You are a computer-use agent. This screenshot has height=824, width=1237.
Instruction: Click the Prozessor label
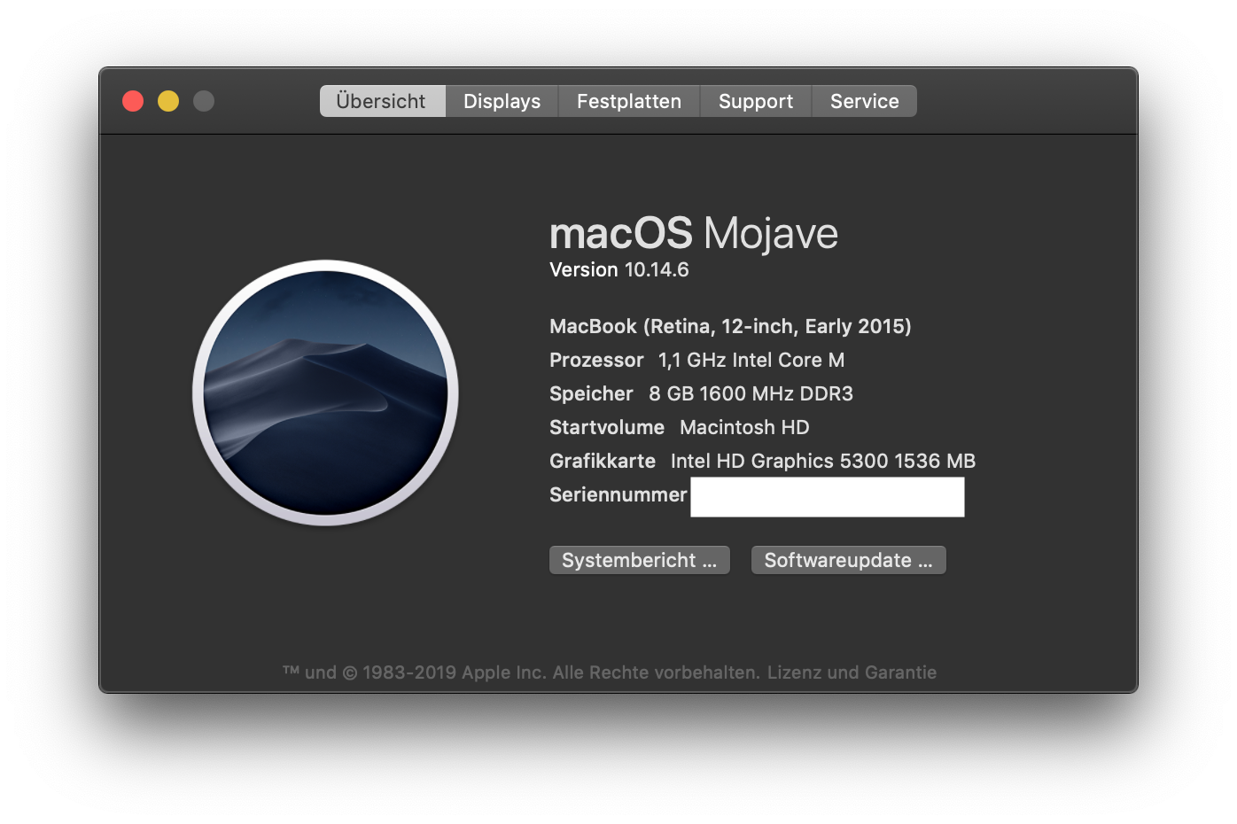[x=596, y=360]
